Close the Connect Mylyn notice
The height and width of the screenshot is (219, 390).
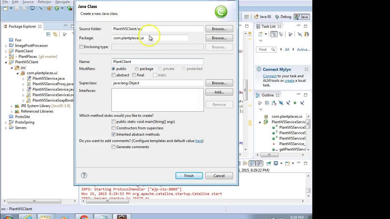coord(307,69)
